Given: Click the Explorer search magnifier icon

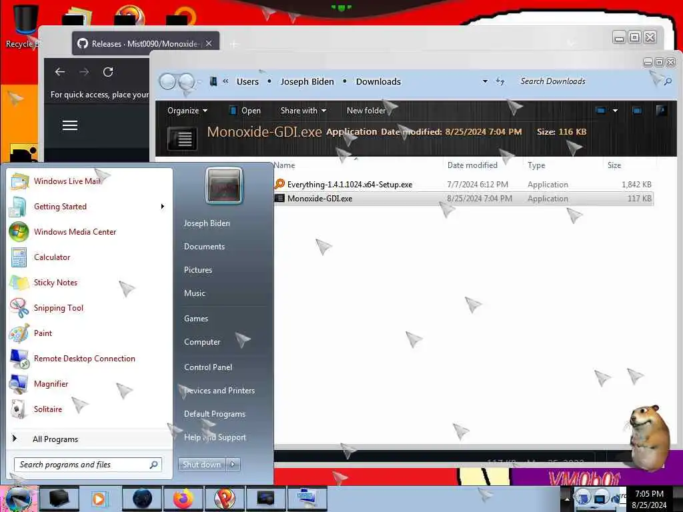Looking at the screenshot, I should pyautogui.click(x=667, y=81).
